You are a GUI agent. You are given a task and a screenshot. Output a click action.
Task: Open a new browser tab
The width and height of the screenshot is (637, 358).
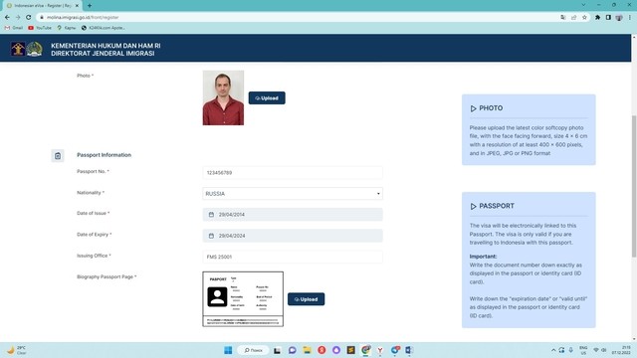point(90,6)
